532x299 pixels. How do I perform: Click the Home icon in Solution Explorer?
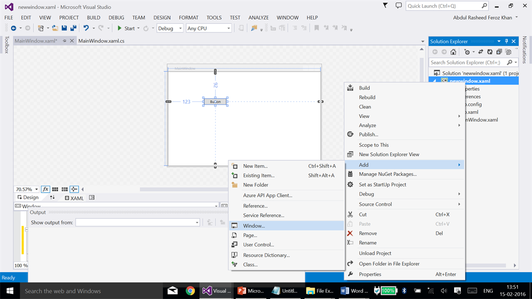pos(453,52)
